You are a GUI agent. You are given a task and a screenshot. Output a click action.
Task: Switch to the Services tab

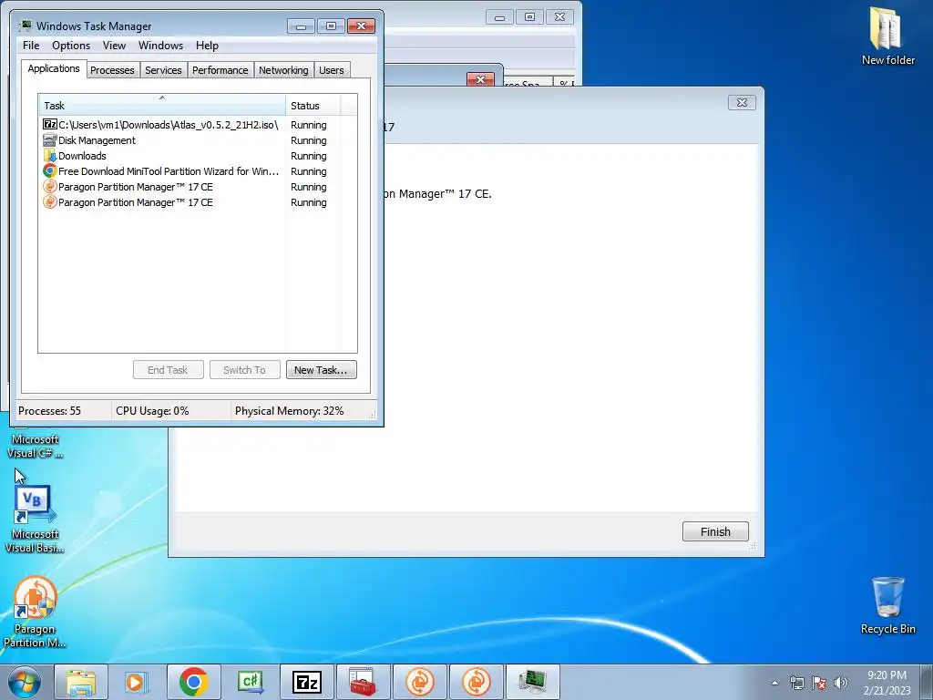163,70
